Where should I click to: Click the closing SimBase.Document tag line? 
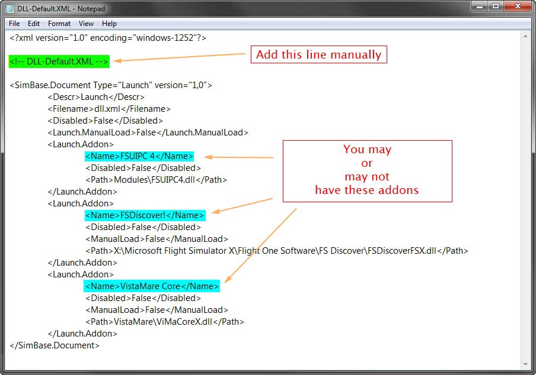click(55, 345)
